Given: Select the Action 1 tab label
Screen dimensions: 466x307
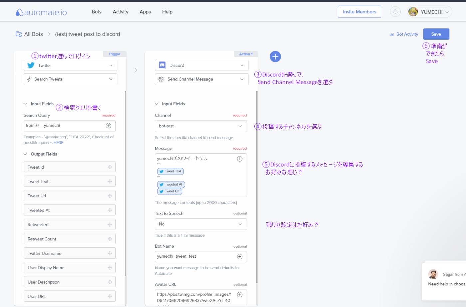Looking at the screenshot, I should pos(246,54).
